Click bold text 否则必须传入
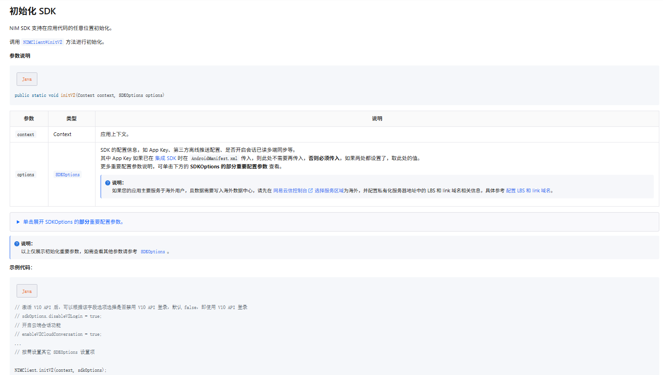The image size is (663, 375). [323, 158]
